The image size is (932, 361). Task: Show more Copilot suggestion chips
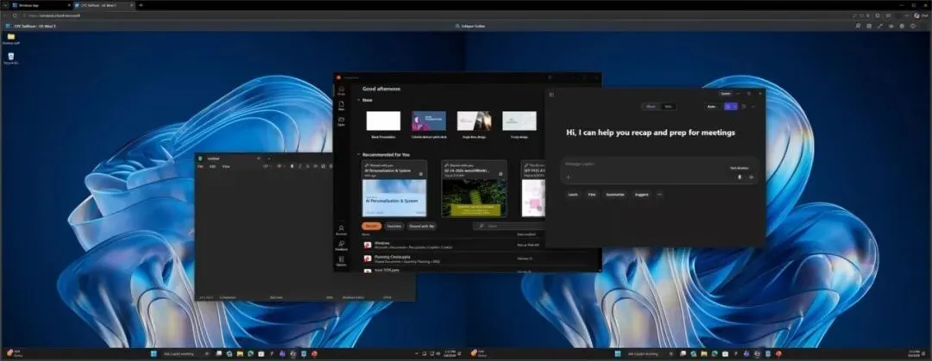(x=659, y=194)
